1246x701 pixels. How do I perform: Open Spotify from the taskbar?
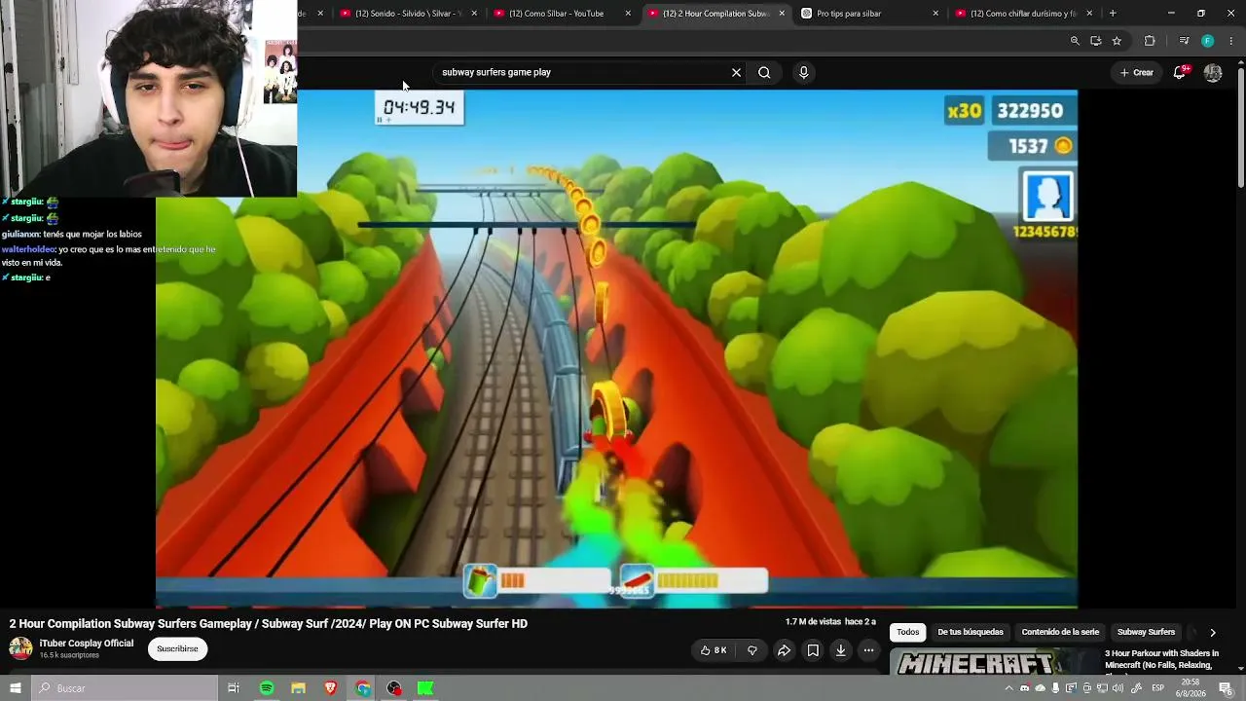[x=267, y=688]
